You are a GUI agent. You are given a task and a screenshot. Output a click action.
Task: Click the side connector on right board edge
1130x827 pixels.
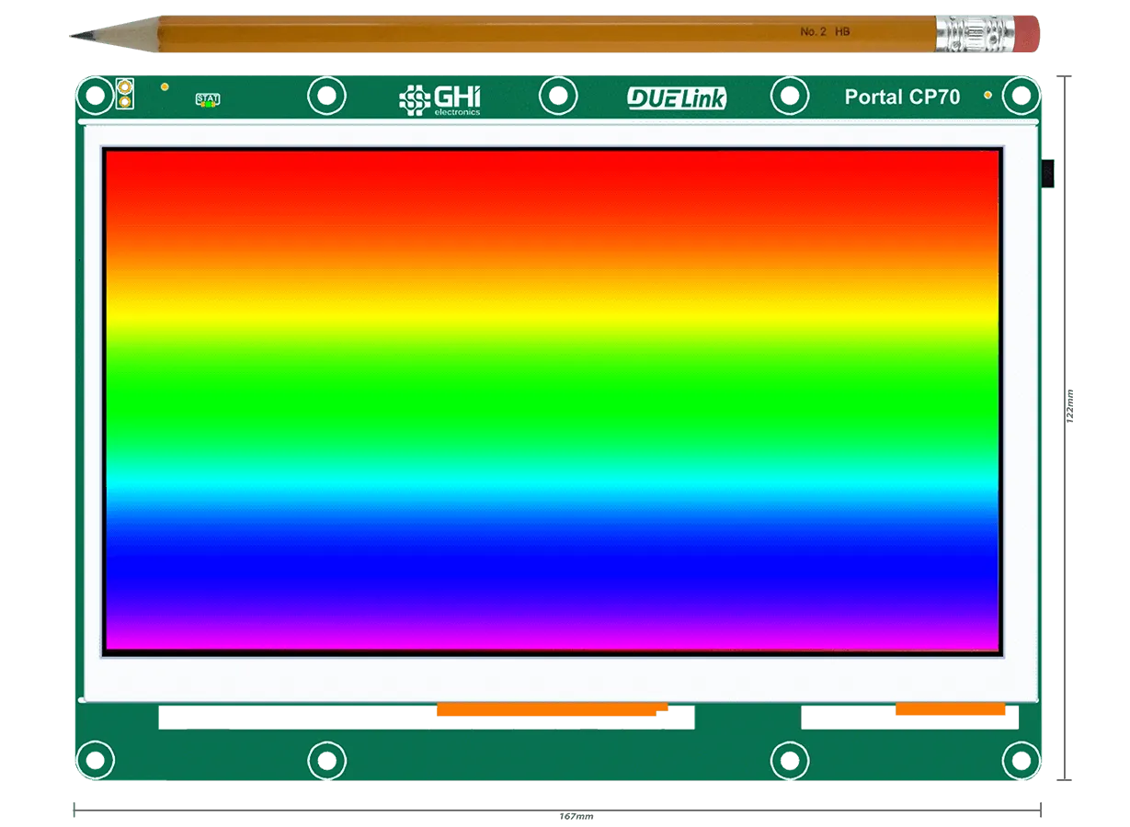tap(1047, 173)
